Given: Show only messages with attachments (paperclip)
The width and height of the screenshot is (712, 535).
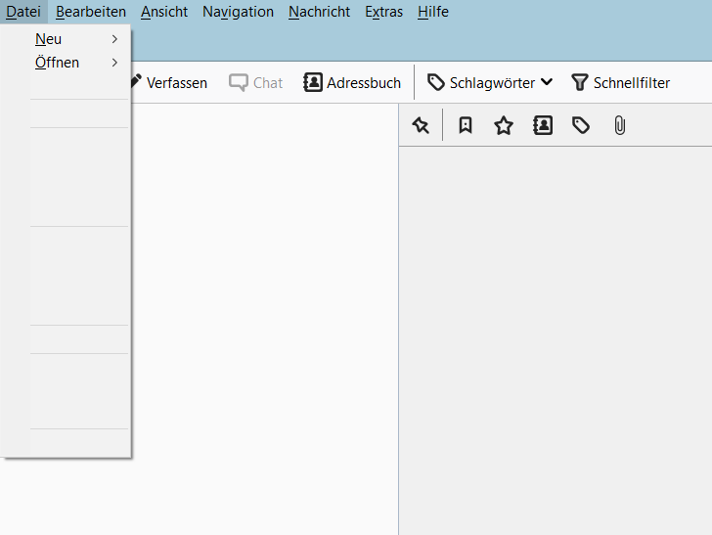Looking at the screenshot, I should coord(619,125).
